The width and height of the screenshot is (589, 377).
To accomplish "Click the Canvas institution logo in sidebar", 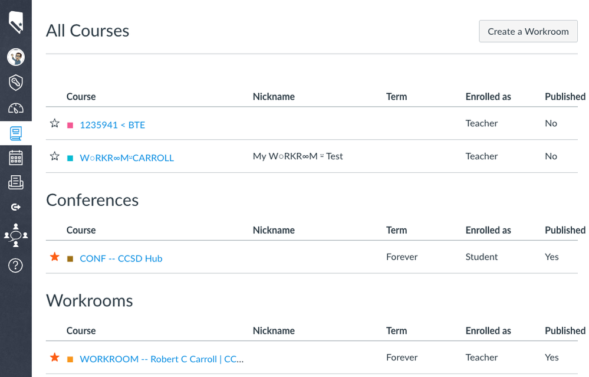I will pyautogui.click(x=16, y=22).
